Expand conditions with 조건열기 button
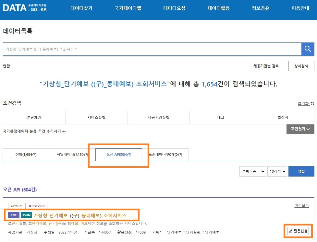The width and height of the screenshot is (317, 242). tap(300, 129)
